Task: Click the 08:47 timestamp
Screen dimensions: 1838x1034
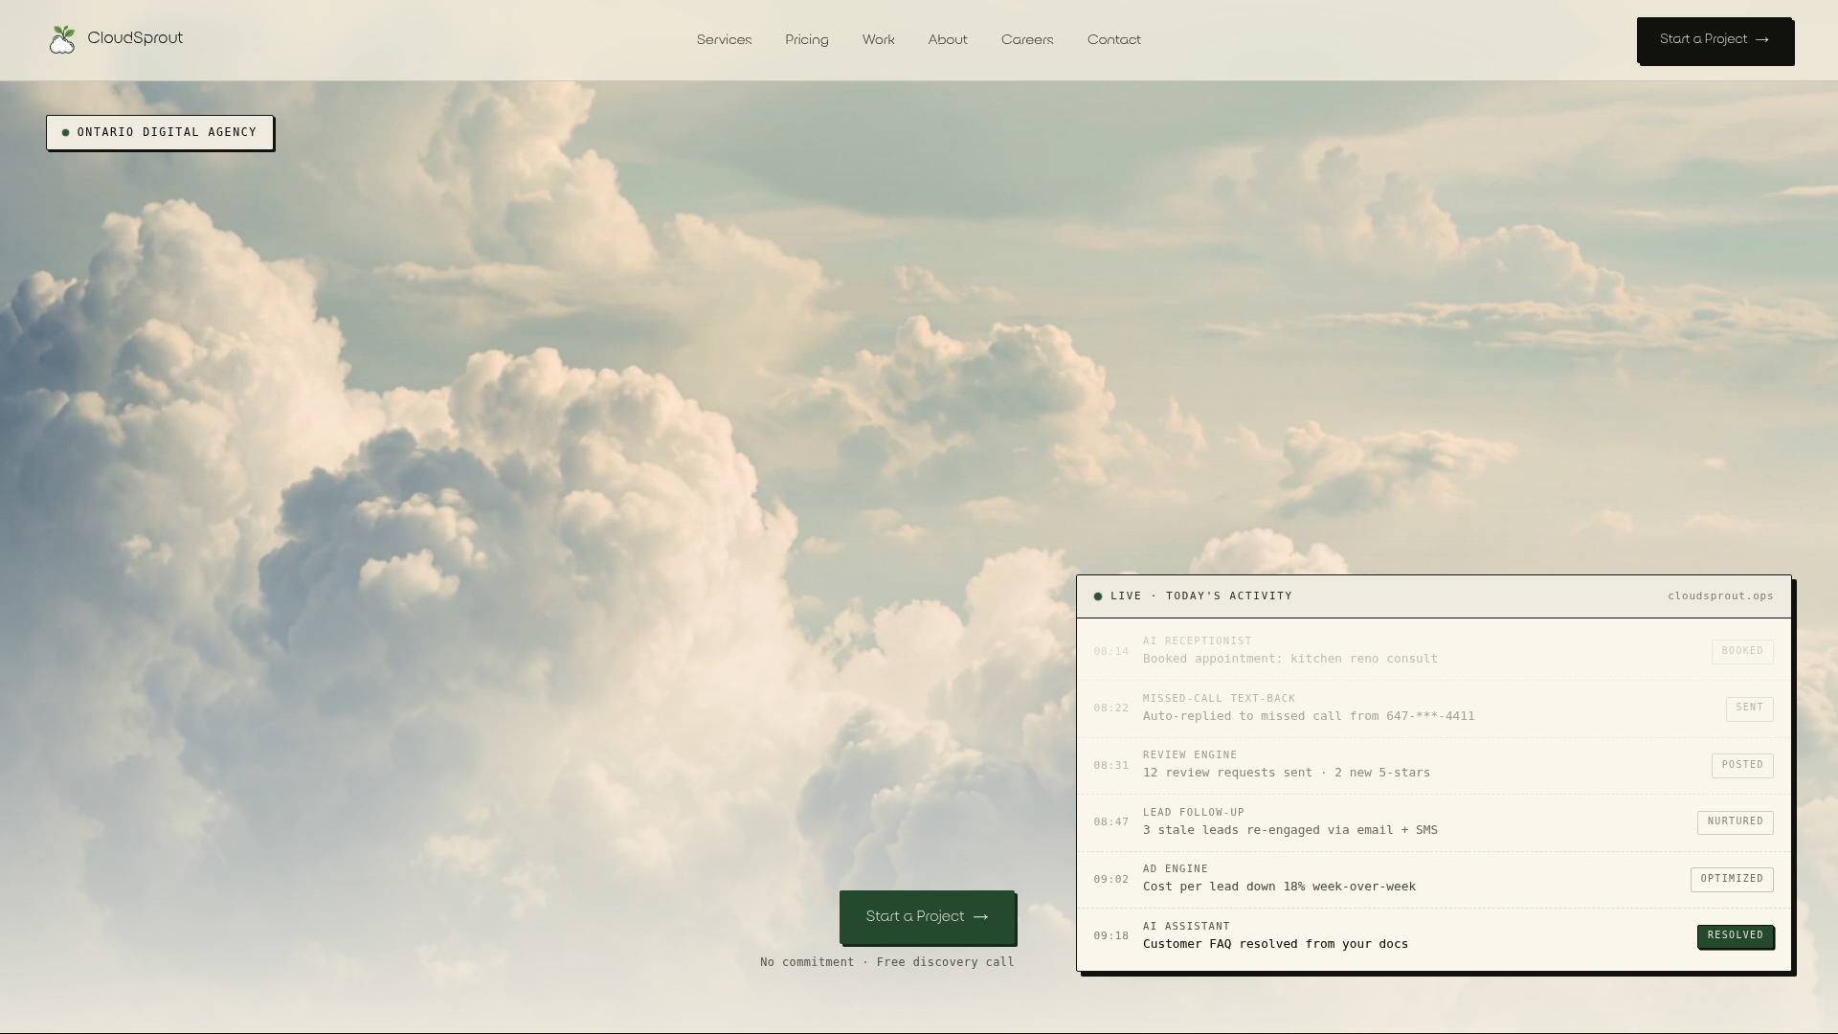Action: [x=1110, y=822]
